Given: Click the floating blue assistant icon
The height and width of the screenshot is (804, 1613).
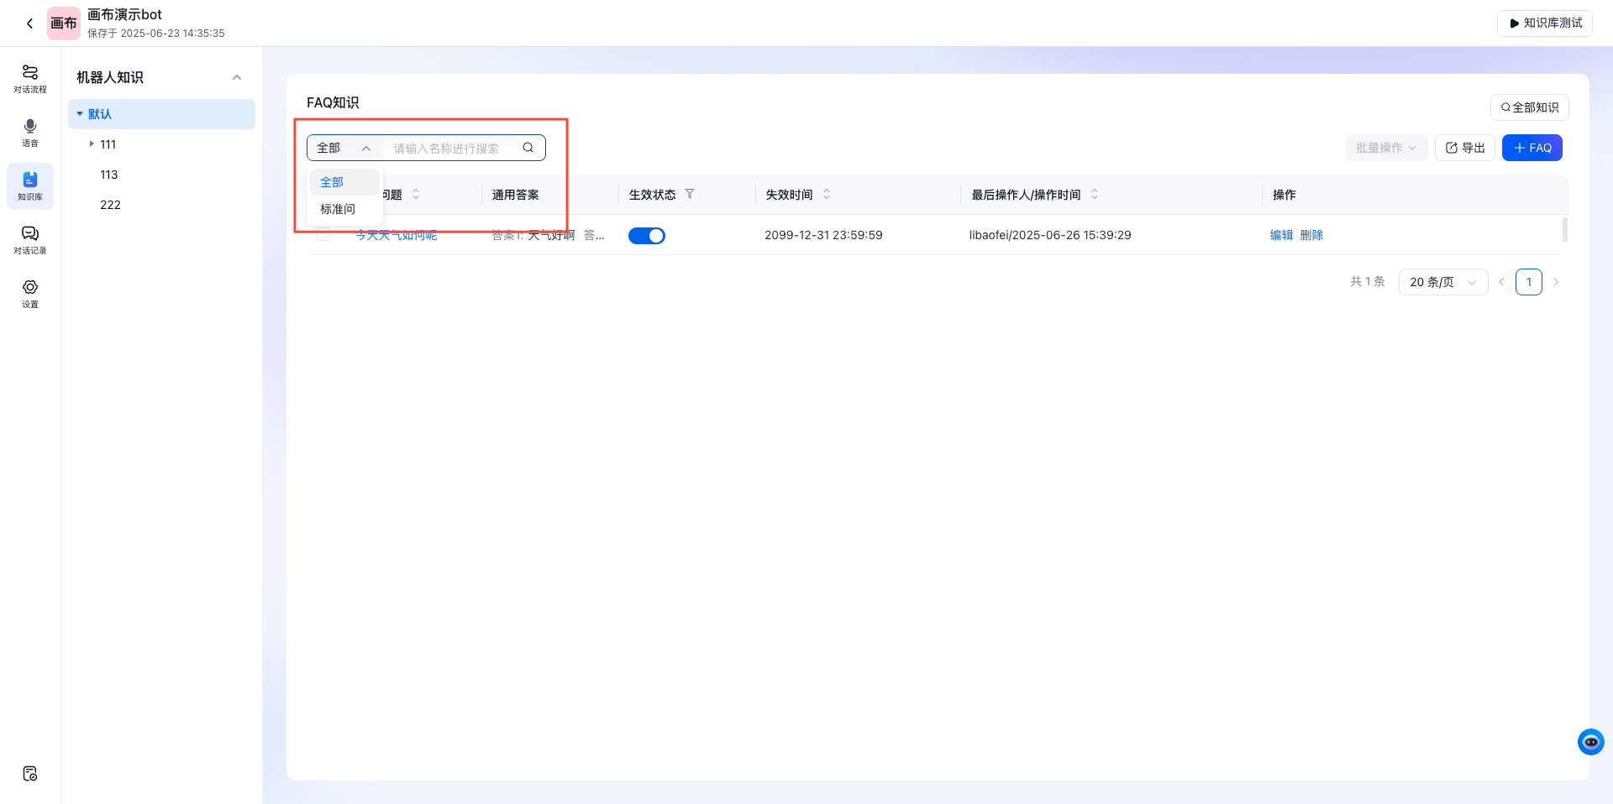Looking at the screenshot, I should coord(1590,742).
